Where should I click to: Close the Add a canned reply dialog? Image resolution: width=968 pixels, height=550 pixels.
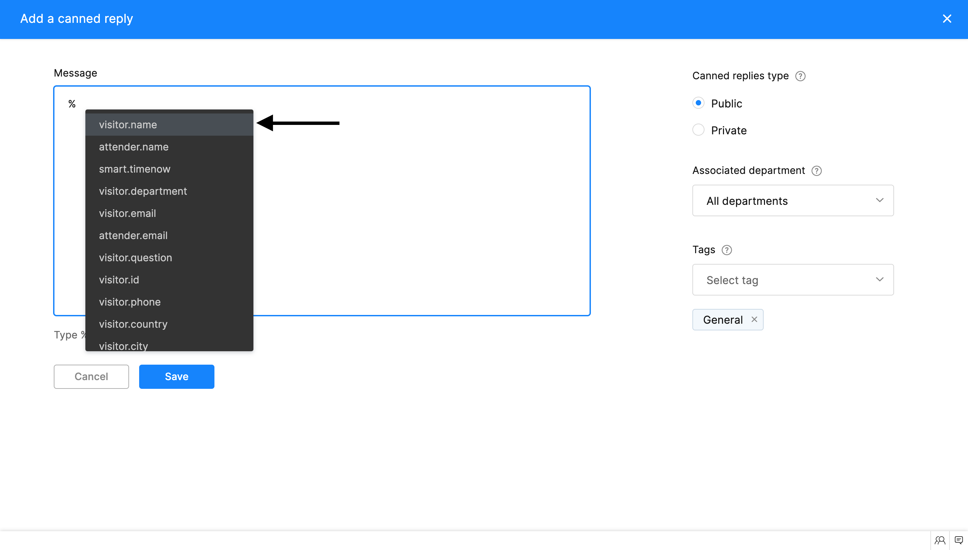click(x=946, y=18)
